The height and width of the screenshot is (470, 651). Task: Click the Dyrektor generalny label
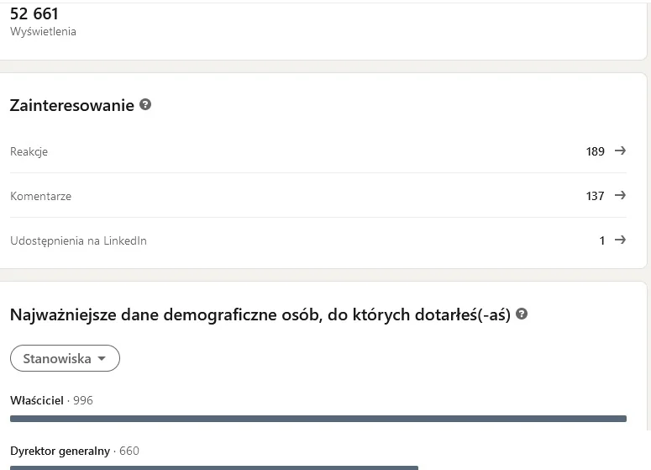point(60,451)
